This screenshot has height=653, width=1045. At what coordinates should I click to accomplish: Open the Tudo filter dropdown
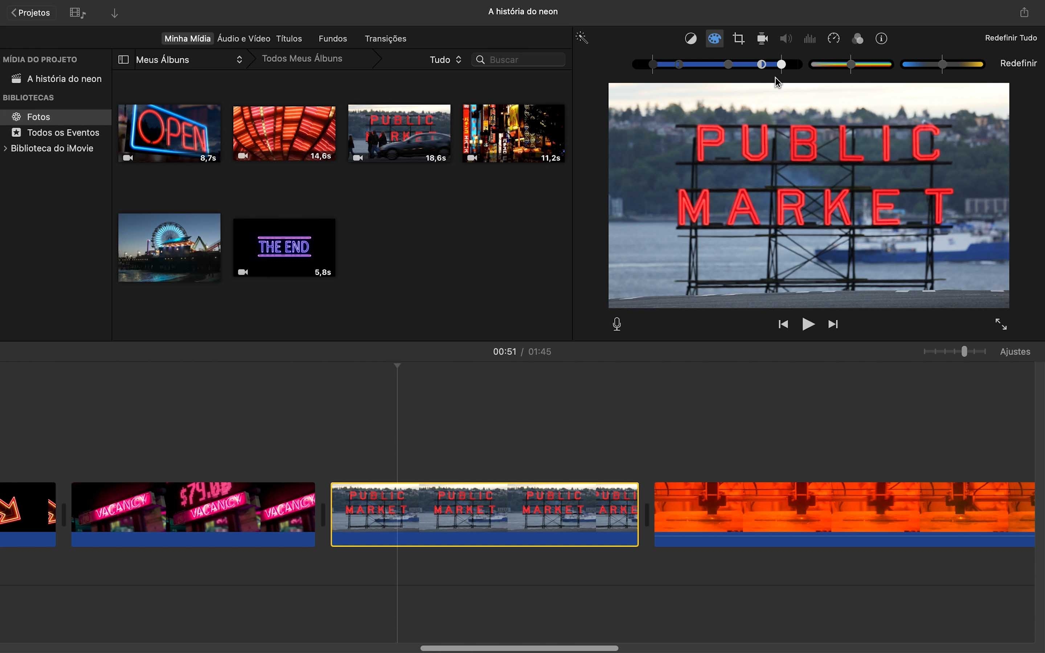445,59
